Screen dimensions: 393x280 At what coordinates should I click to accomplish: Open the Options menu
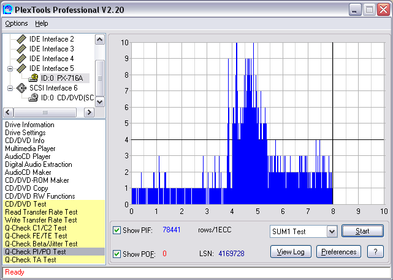17,23
